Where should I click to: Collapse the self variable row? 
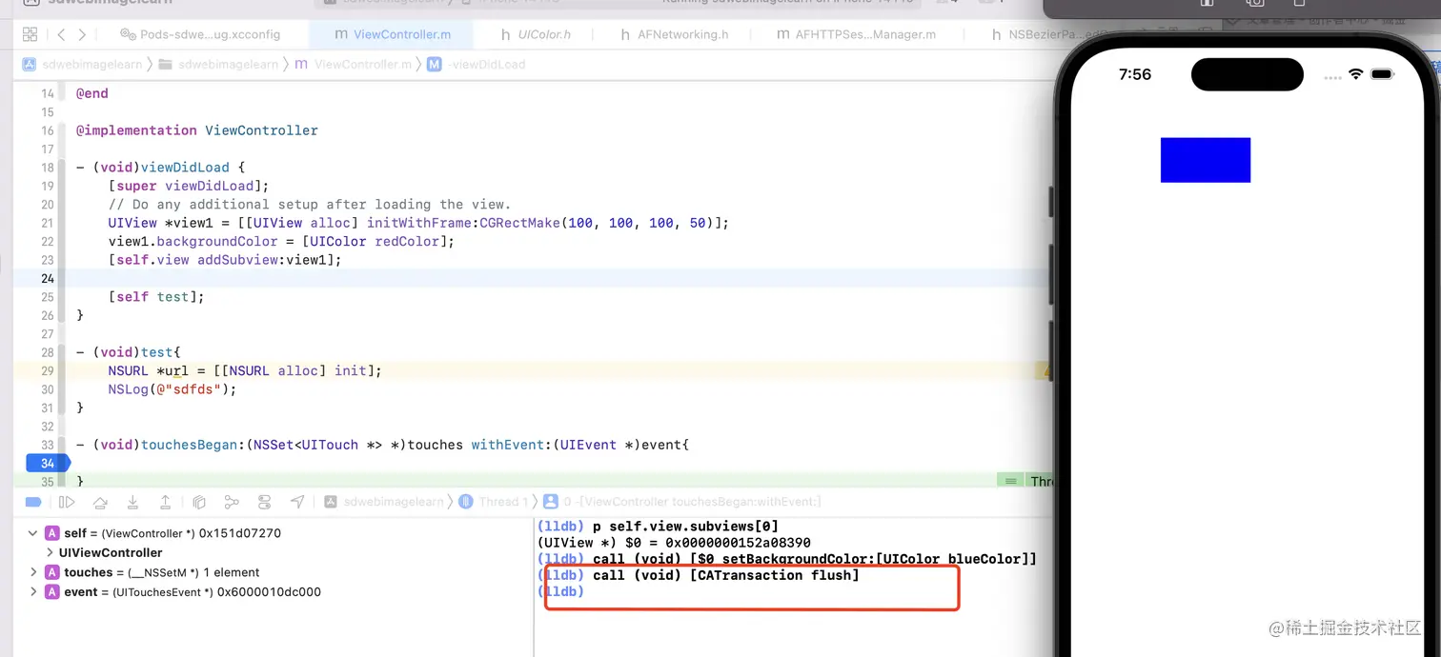(x=33, y=533)
